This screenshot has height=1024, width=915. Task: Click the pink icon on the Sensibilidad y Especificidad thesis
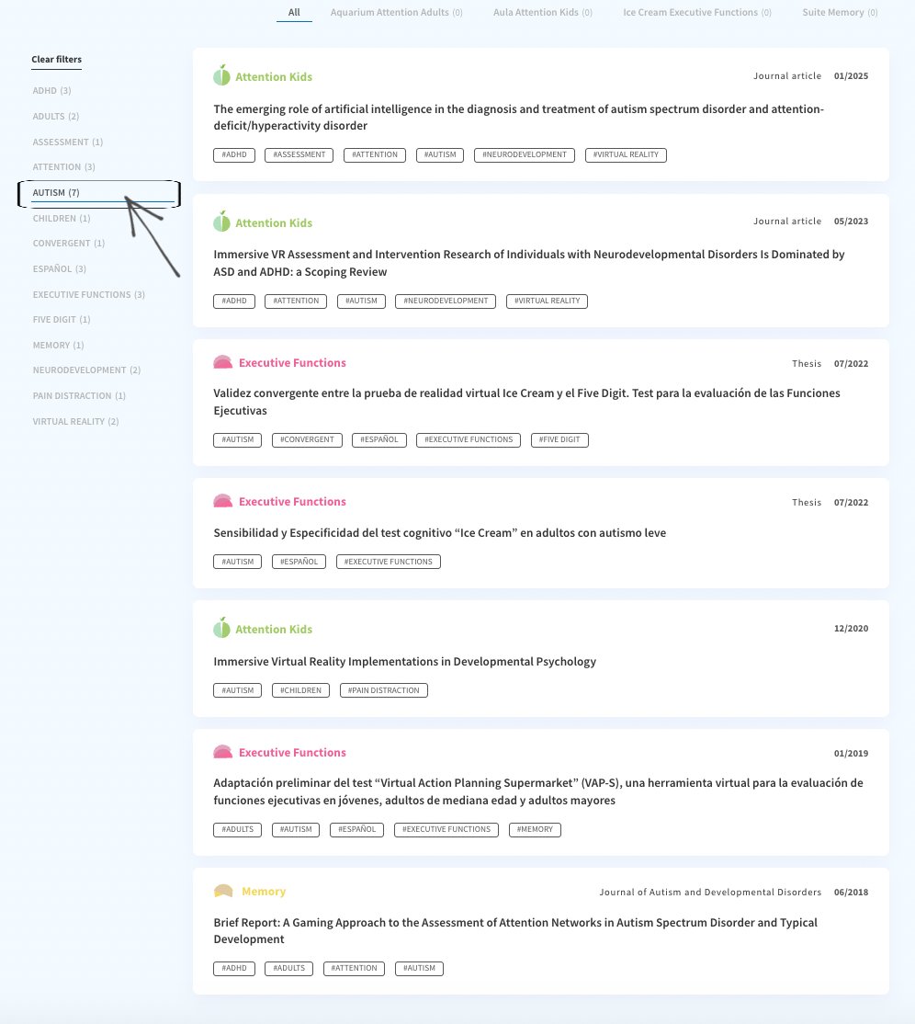click(222, 502)
